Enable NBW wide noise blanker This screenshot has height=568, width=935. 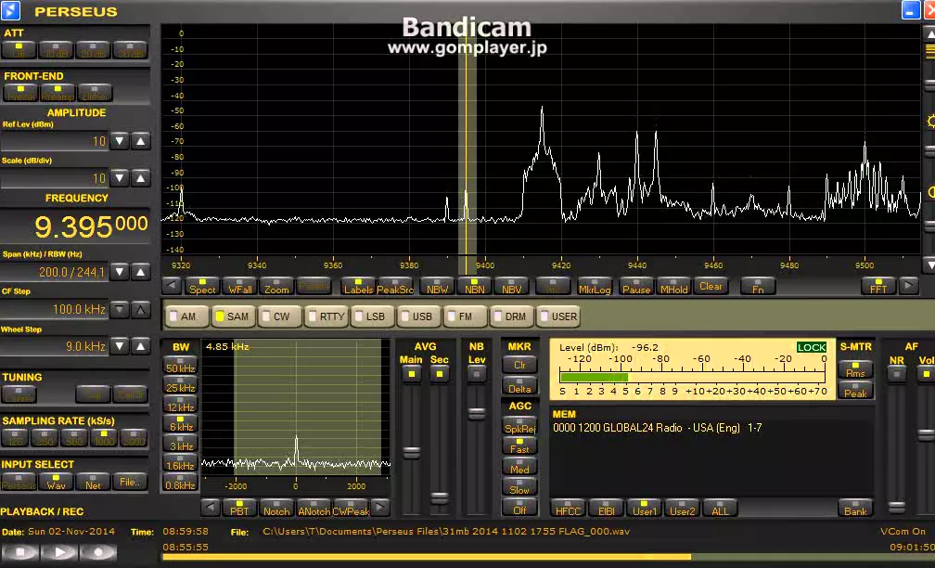point(437,287)
